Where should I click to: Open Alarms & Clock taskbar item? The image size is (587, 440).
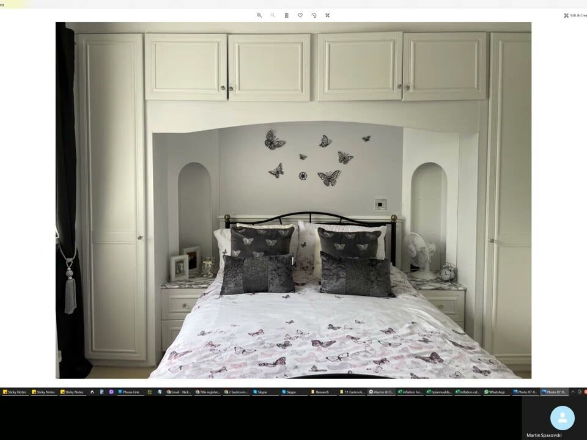(382, 392)
